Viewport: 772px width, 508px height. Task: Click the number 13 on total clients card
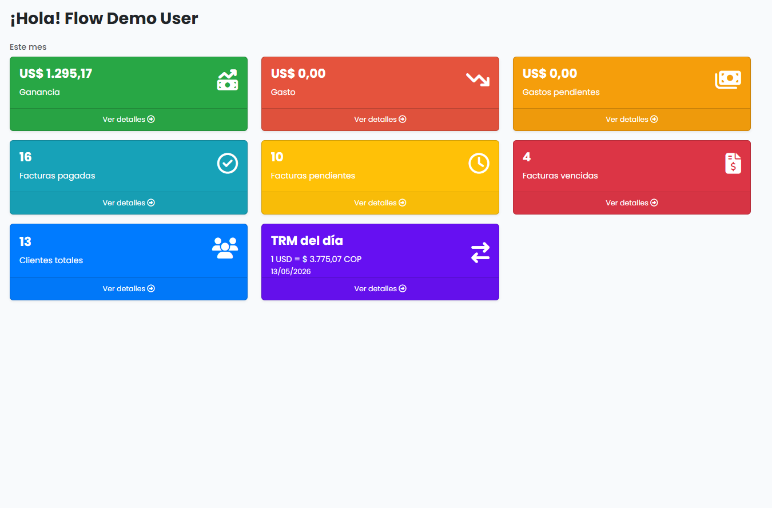[26, 241]
